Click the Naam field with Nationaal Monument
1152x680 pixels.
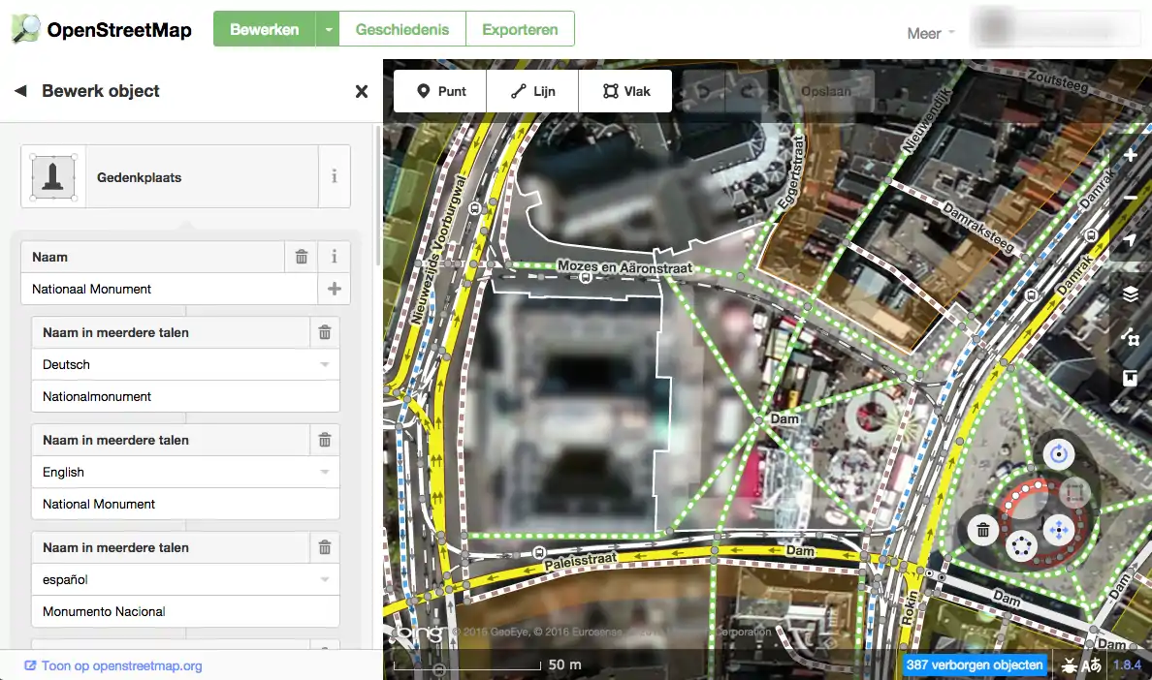click(169, 289)
